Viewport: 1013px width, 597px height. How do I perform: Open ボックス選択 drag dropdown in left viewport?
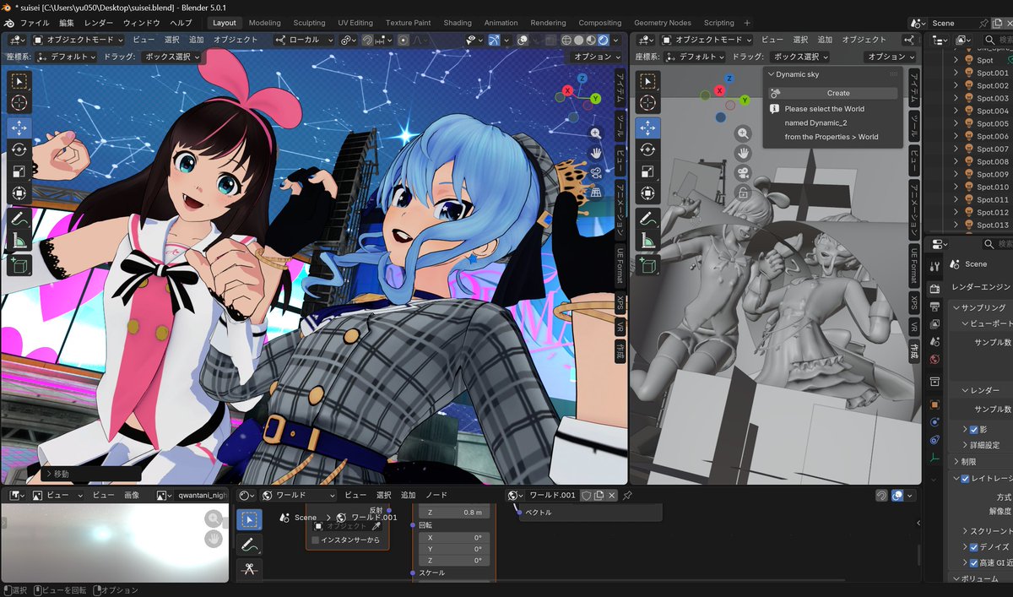point(170,57)
